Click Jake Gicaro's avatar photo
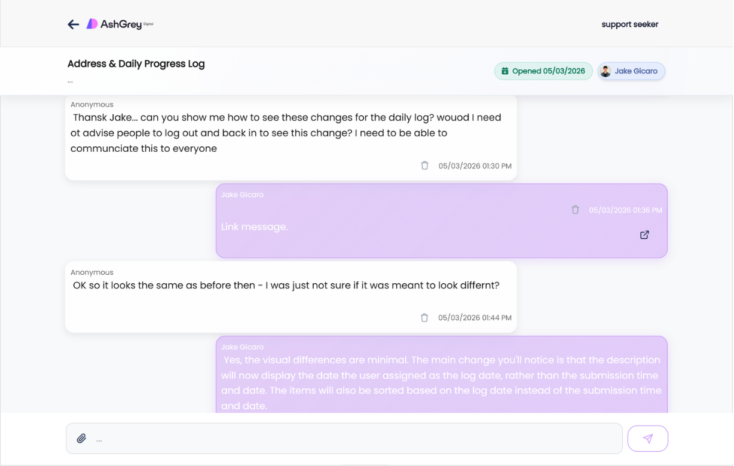The image size is (734, 466). (605, 70)
